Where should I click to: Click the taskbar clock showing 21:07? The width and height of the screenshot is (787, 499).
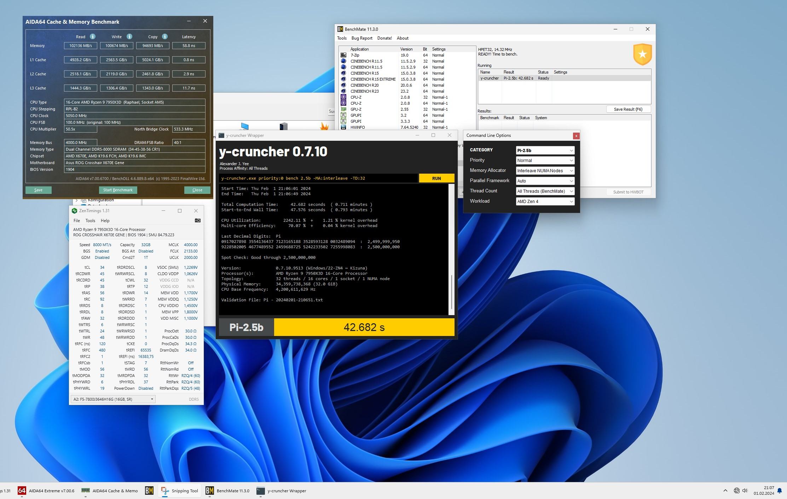[x=764, y=491]
